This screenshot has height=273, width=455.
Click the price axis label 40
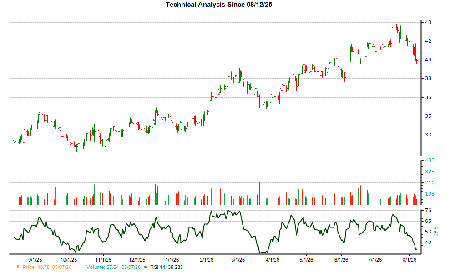click(428, 60)
